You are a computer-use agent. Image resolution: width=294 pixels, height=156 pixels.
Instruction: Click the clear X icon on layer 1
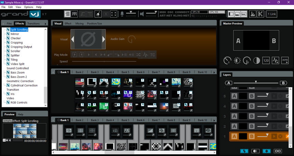[x=280, y=136]
